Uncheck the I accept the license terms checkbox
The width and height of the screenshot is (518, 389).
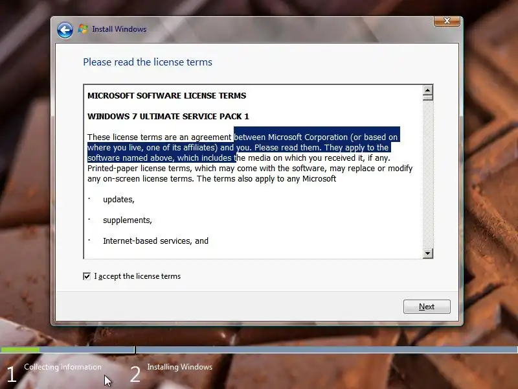[87, 276]
